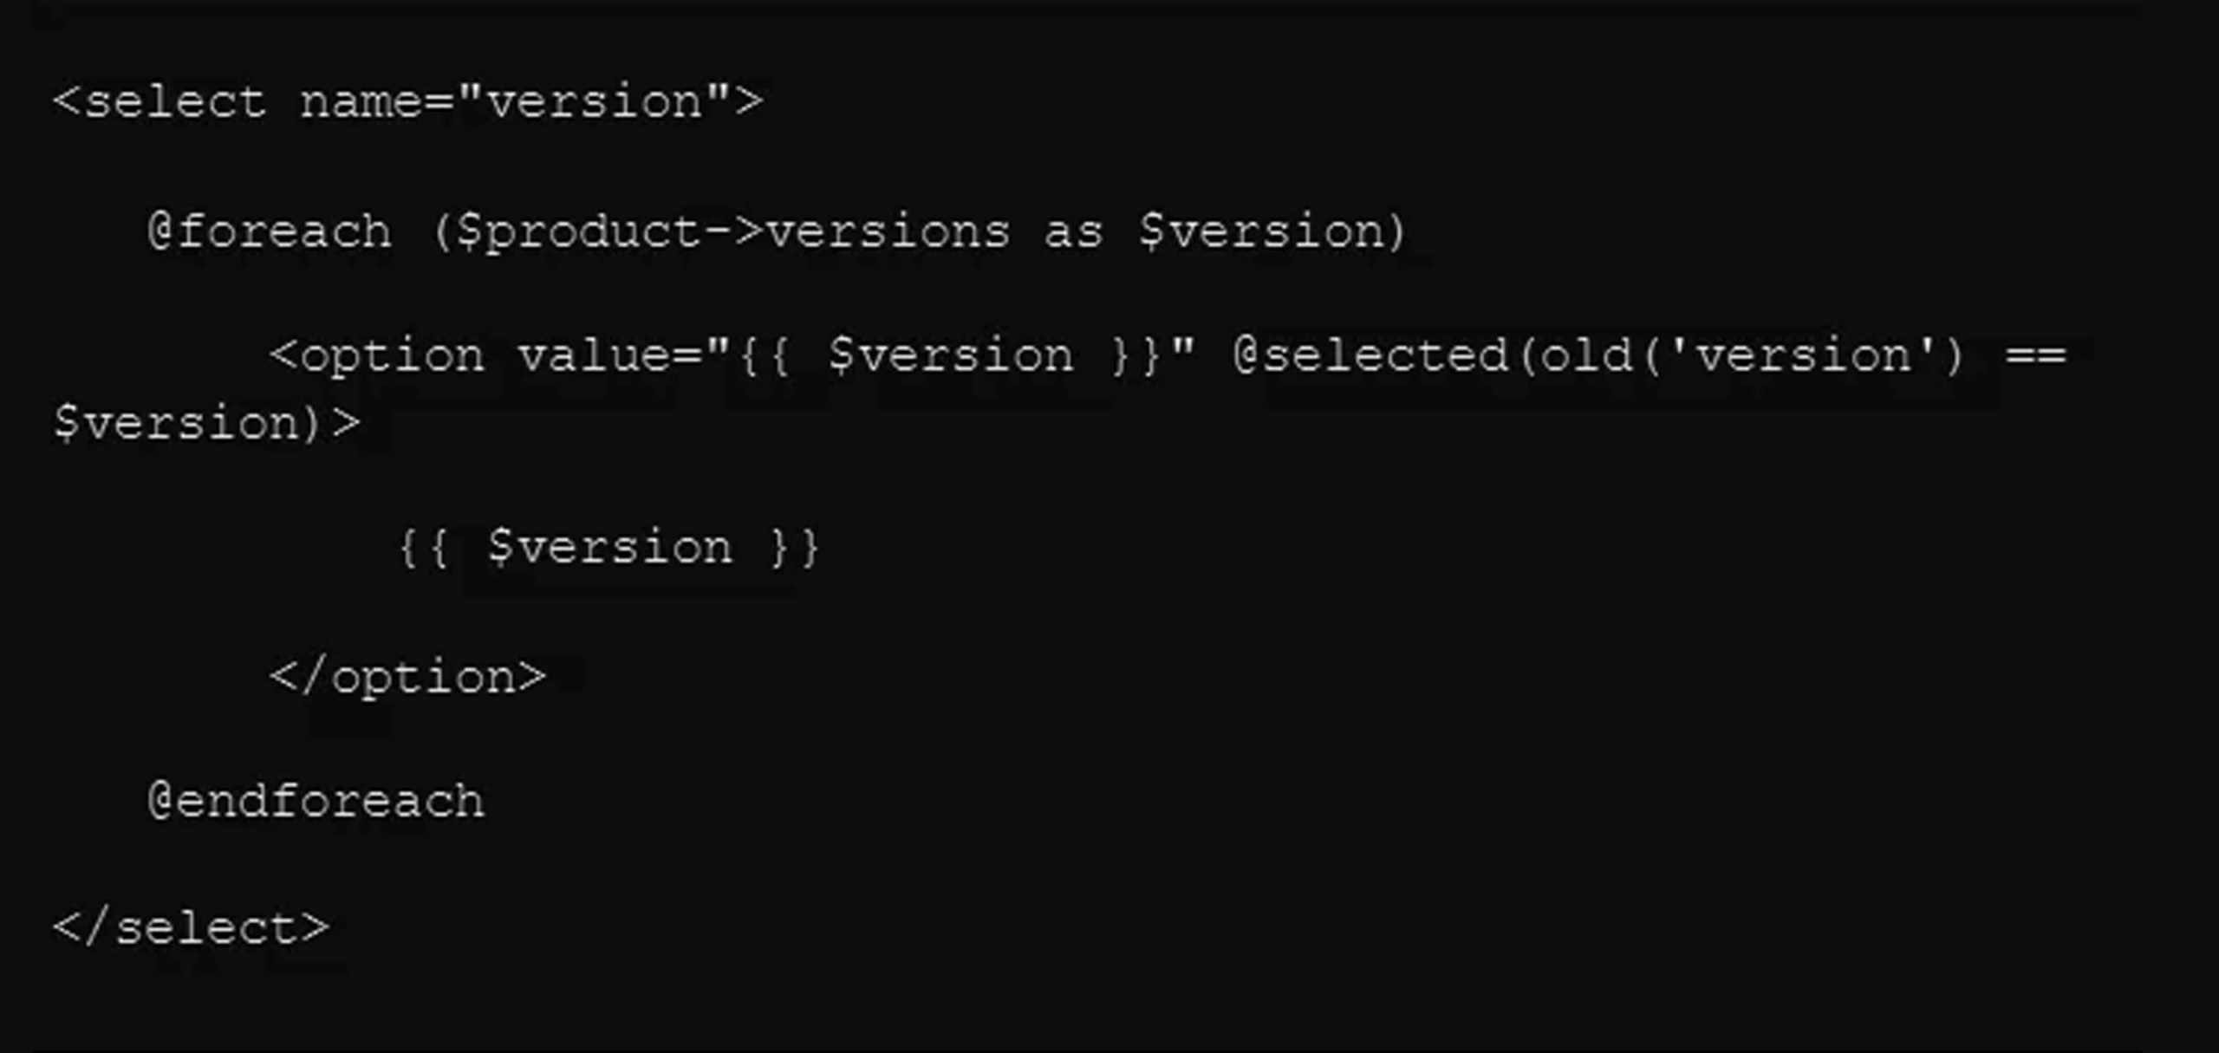Viewport: 2219px width, 1053px height.
Task: Click the closing </option> tag
Action: 408,678
